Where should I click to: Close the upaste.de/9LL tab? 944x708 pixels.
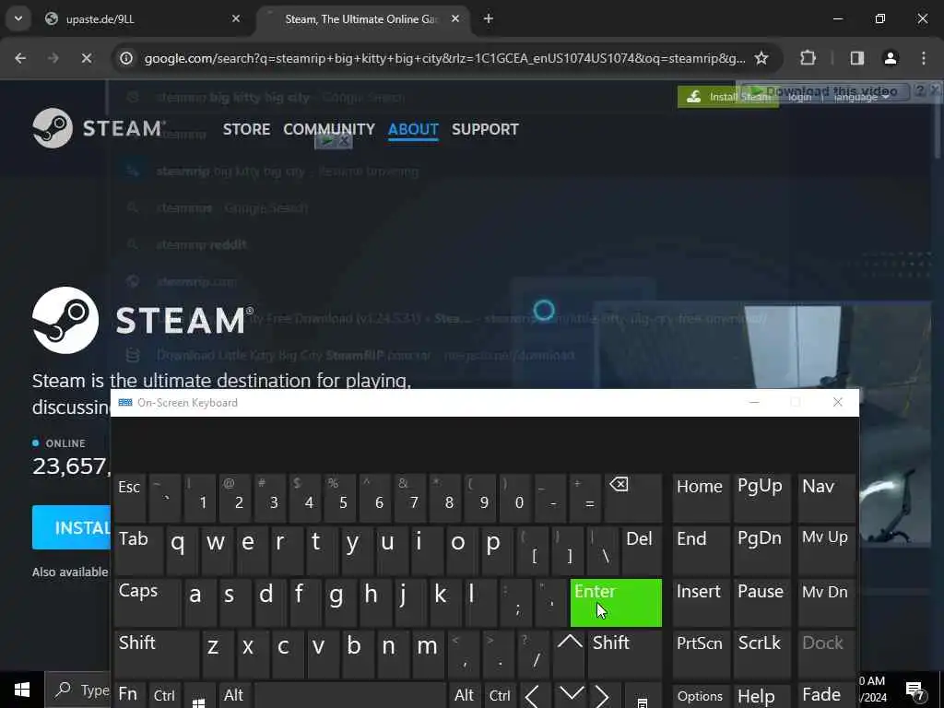click(x=236, y=18)
